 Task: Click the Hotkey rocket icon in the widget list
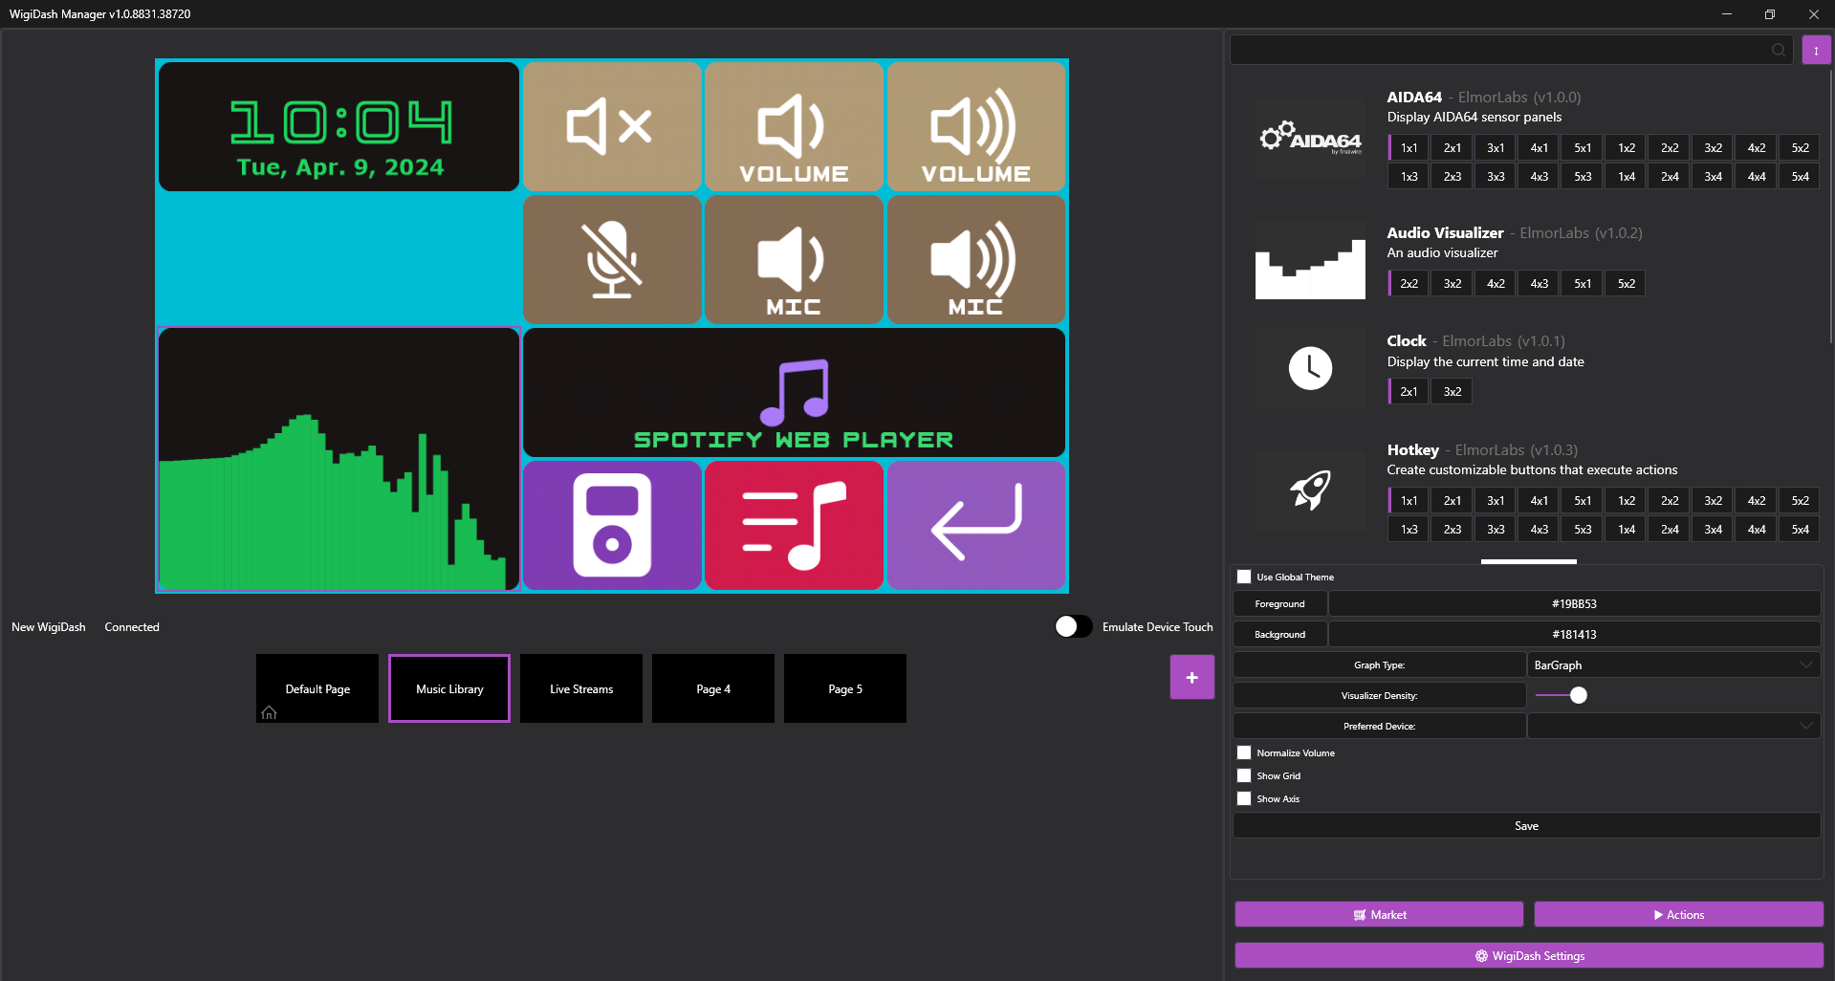(1309, 489)
